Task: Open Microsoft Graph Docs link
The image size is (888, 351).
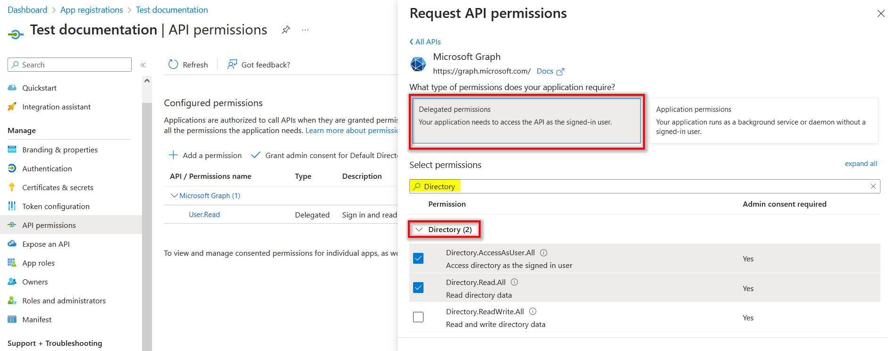Action: tap(545, 71)
